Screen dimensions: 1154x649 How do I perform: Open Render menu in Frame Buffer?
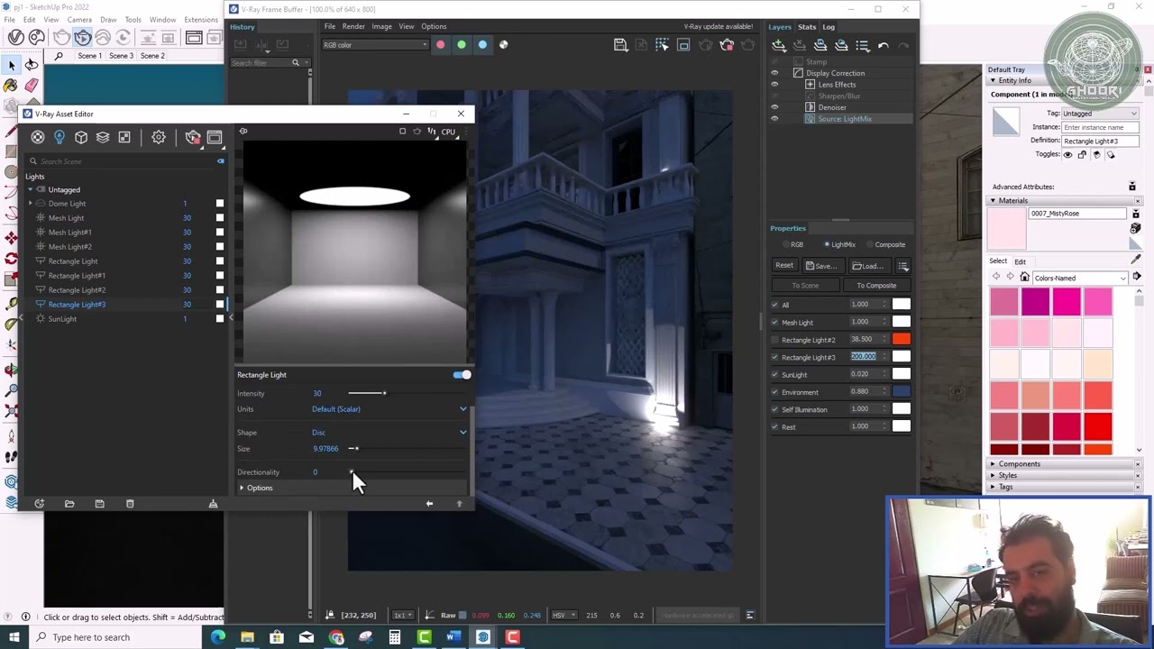(353, 26)
